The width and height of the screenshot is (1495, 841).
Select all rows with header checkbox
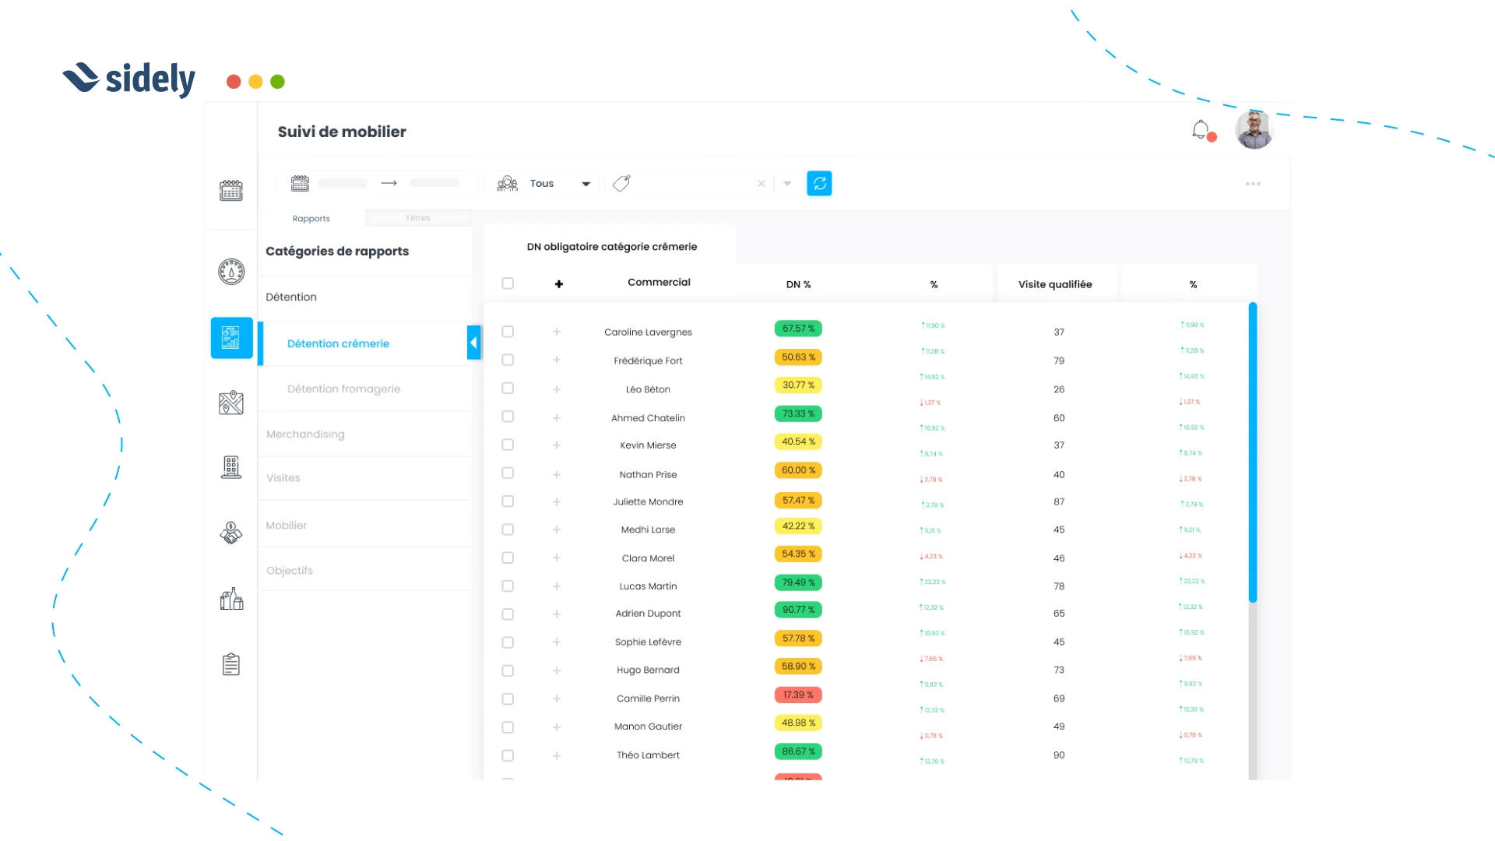[x=508, y=283]
